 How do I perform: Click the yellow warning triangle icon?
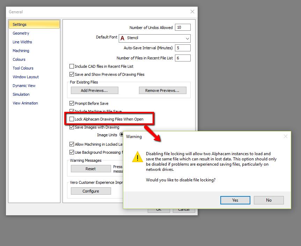tap(138, 157)
